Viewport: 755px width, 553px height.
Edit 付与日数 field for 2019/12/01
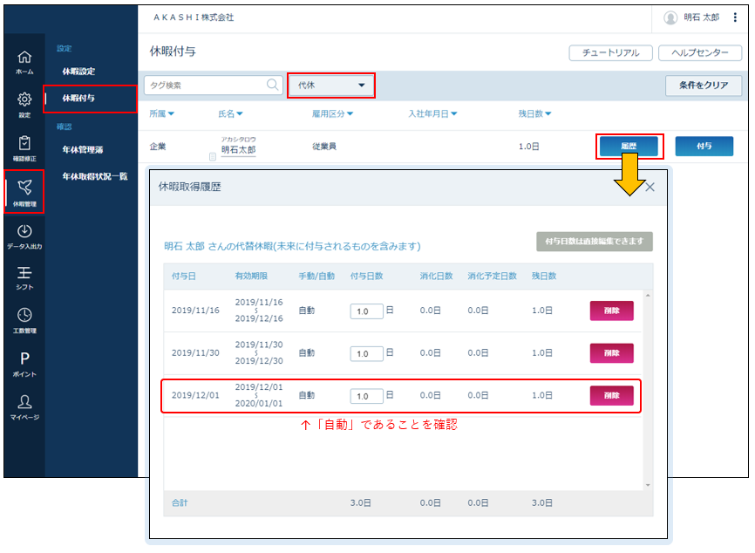(366, 396)
